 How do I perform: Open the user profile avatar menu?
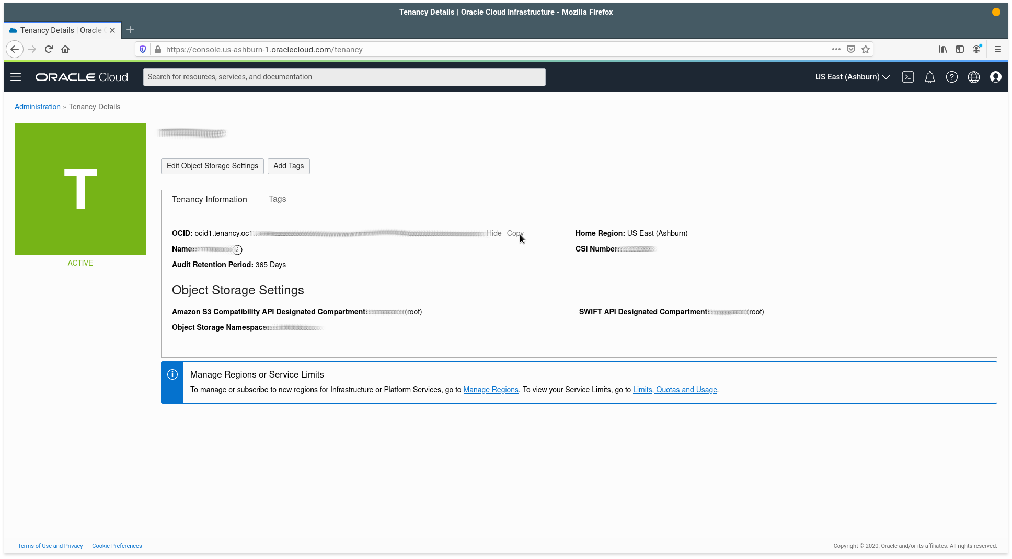pos(996,77)
